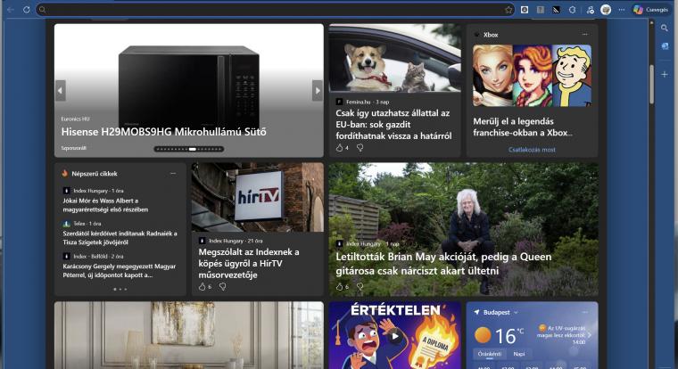Click the 16 °C temperature reading

click(509, 336)
